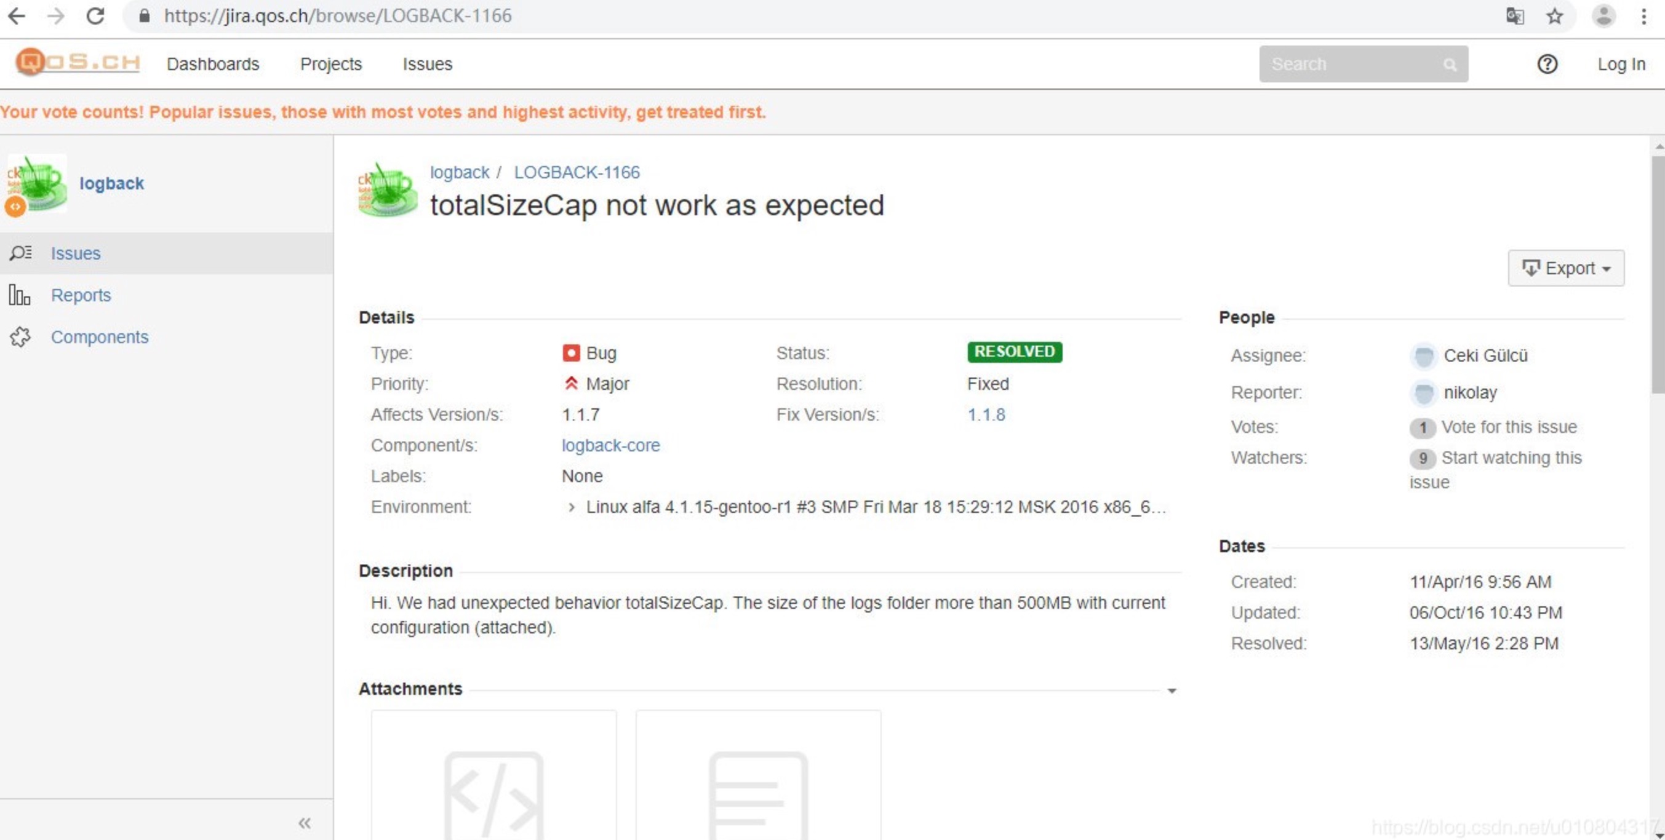Click the logback project avatar in sidebar

coord(36,183)
